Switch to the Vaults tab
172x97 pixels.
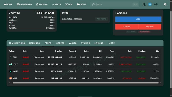tap(73, 43)
